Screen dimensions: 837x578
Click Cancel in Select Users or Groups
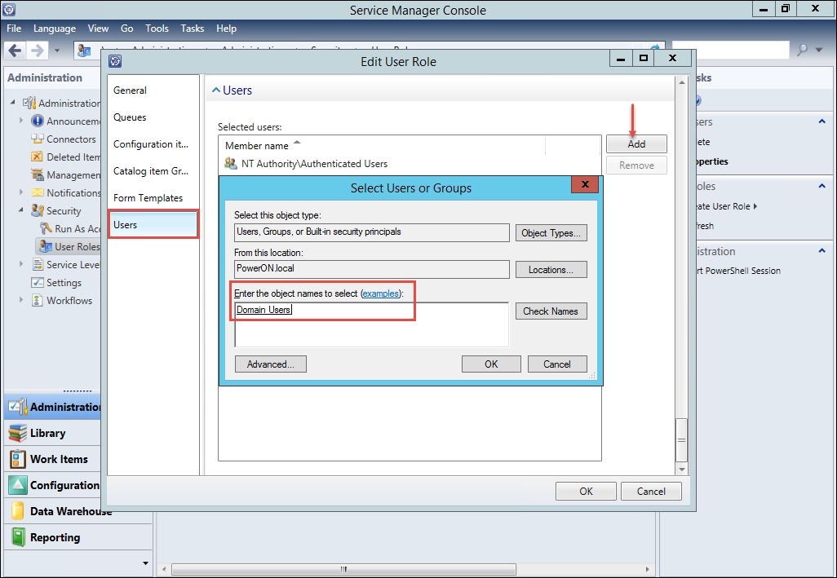tap(557, 364)
